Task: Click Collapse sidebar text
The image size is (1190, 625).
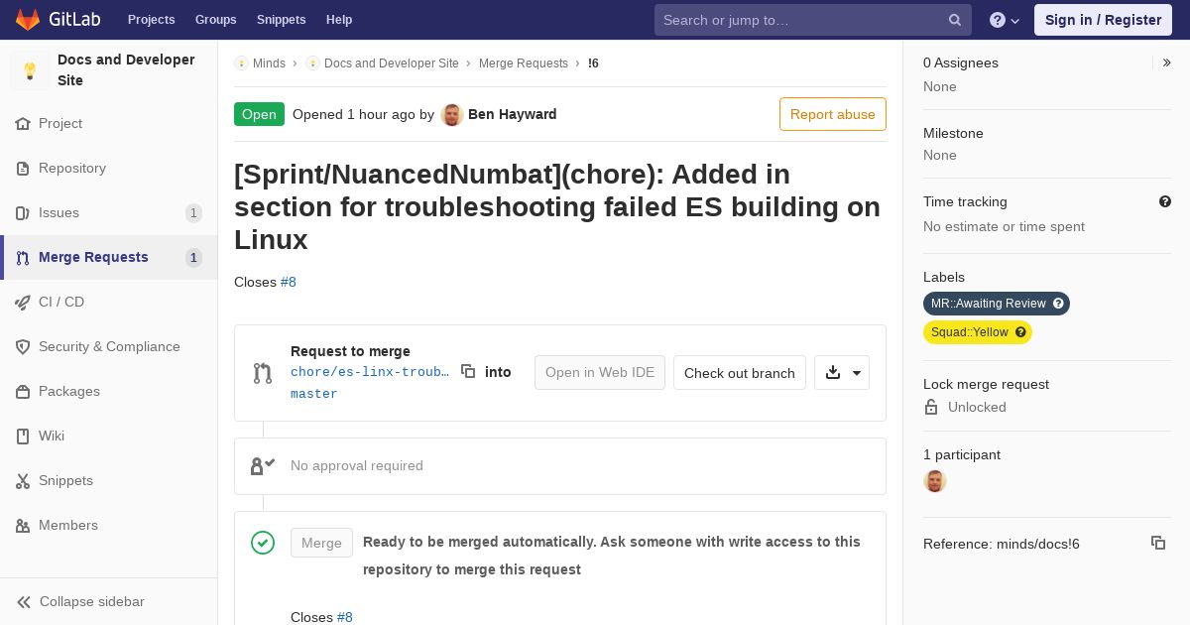Action: coord(92,602)
